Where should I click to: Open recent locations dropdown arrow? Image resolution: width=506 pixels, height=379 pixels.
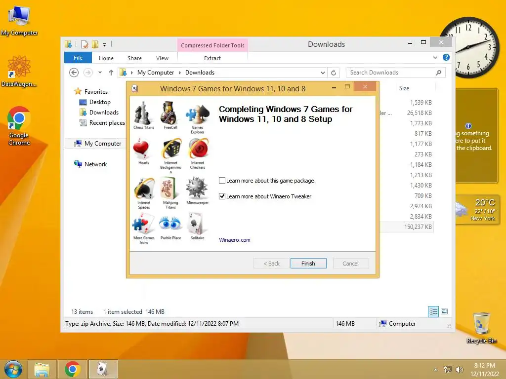(x=100, y=73)
